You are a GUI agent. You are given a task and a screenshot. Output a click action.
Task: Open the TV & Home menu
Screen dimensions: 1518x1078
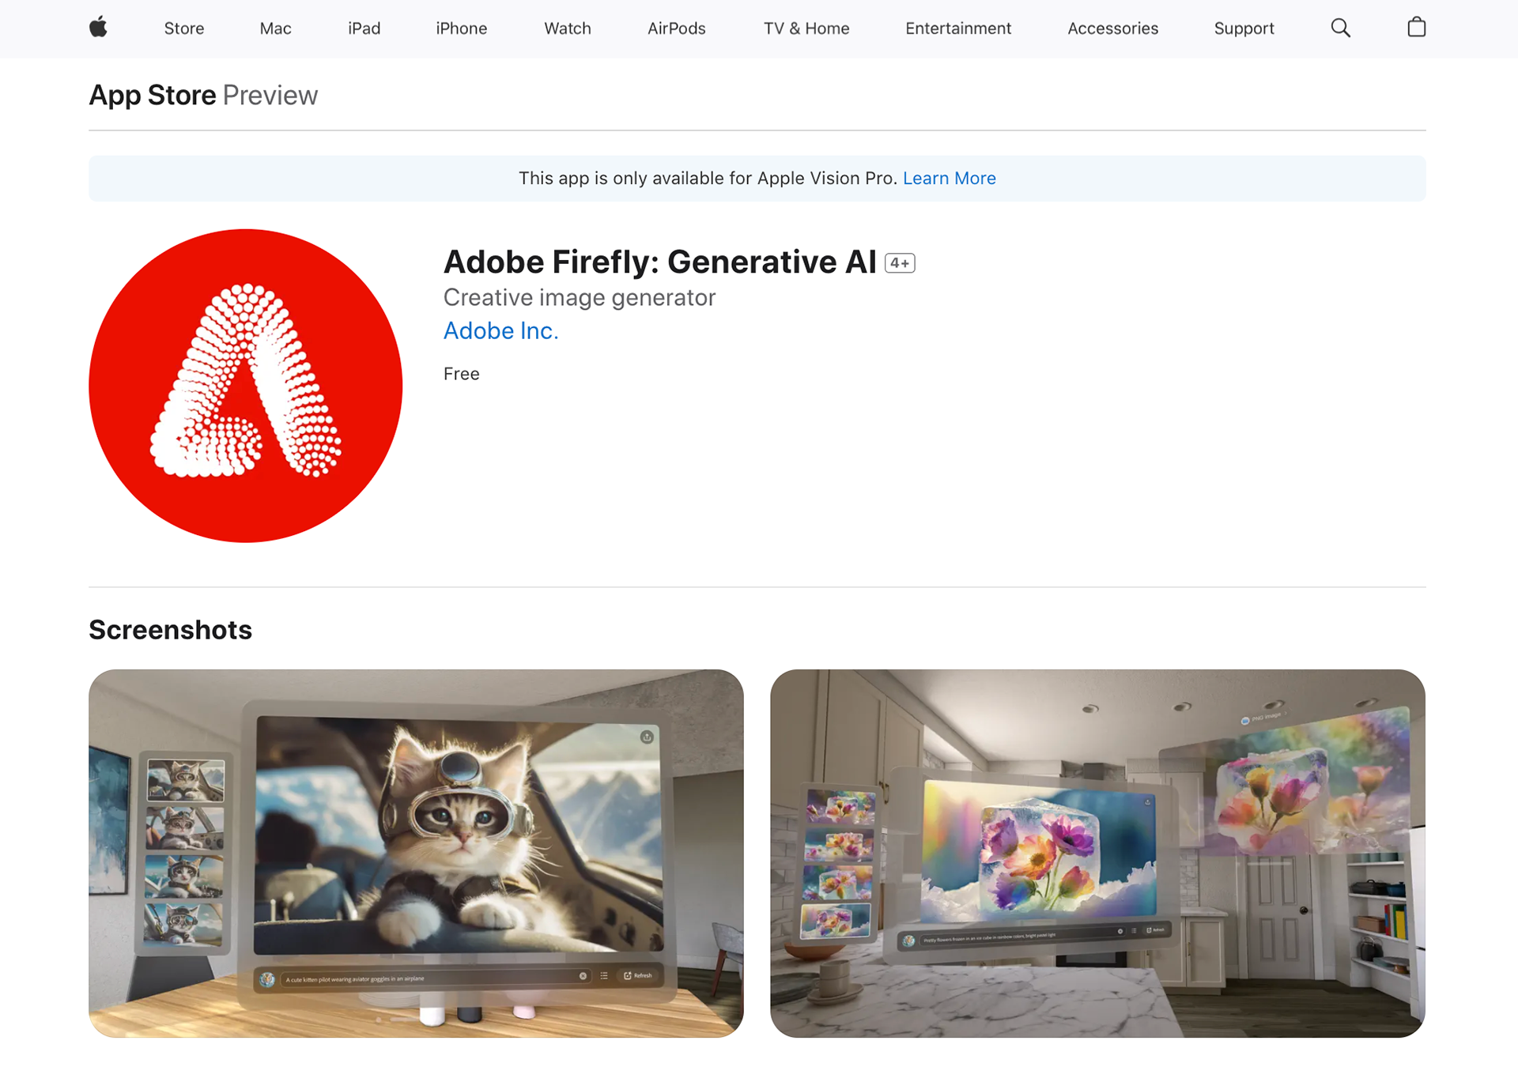pos(806,28)
